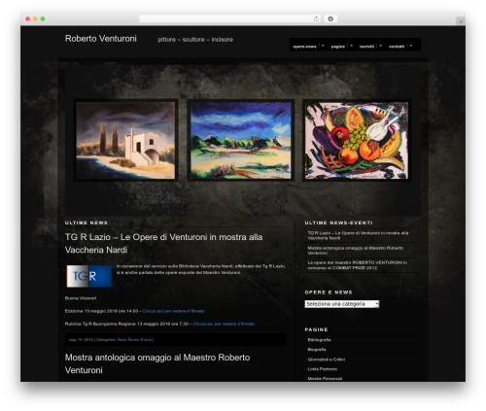This screenshot has height=411, width=486.
Task: Expand the arrow next to iscriviti
Action: coord(380,46)
